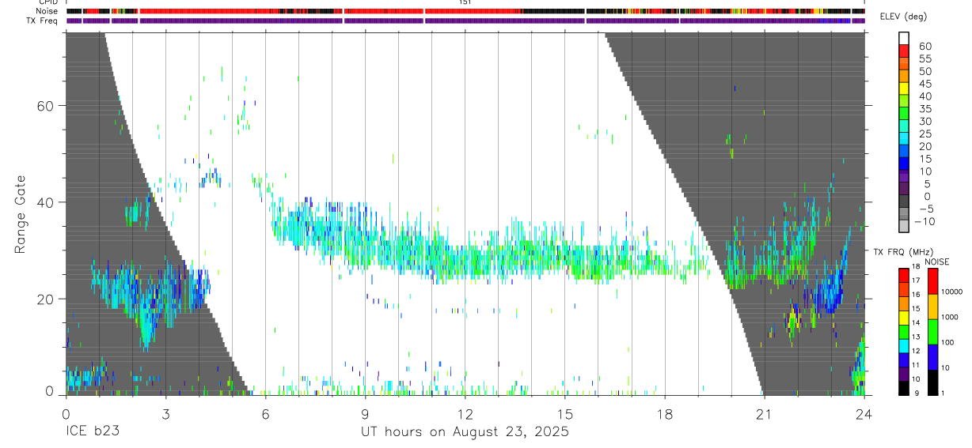Click x-axis hour label '6'
Image resolution: width=972 pixels, height=448 pixels.
265,413
